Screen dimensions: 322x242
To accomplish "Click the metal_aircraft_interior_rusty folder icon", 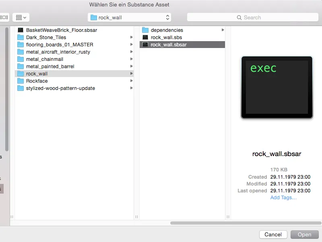I will point(21,52).
